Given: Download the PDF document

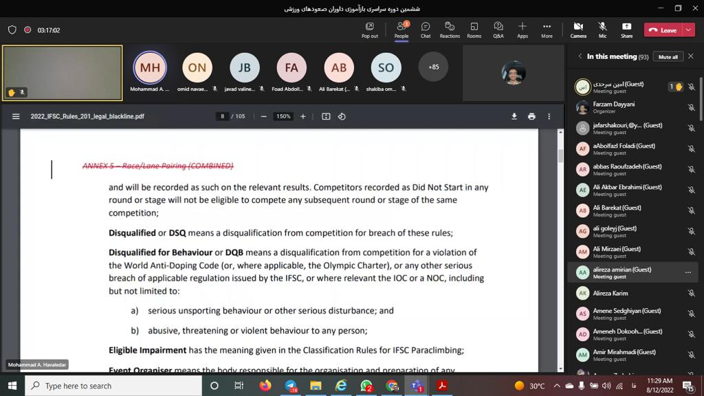Looking at the screenshot, I should point(514,116).
